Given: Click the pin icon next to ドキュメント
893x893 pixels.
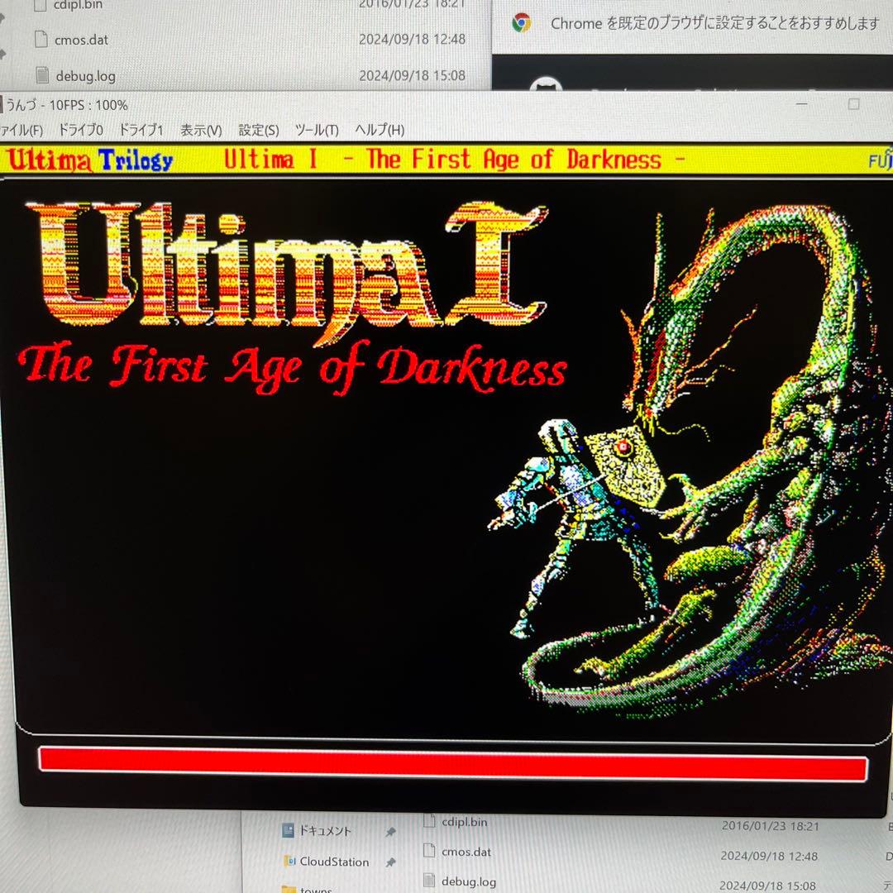Looking at the screenshot, I should (391, 831).
